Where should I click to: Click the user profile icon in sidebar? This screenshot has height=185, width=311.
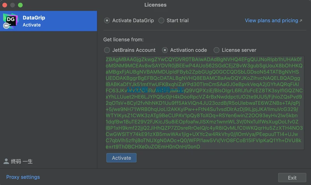point(6,161)
